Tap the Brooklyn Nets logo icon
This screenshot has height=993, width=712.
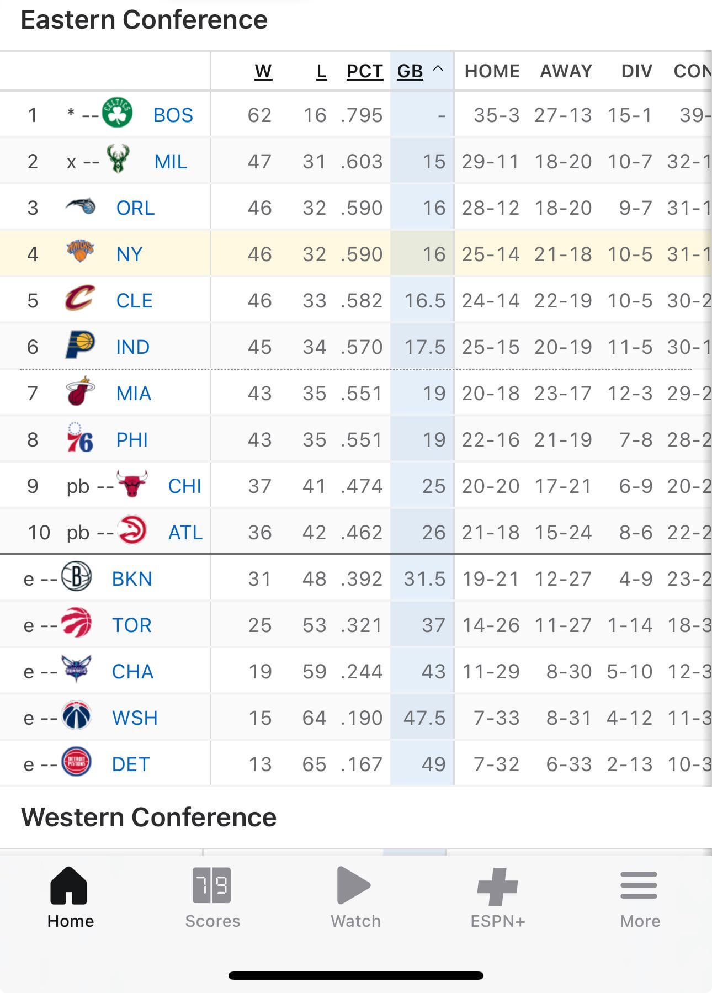76,577
